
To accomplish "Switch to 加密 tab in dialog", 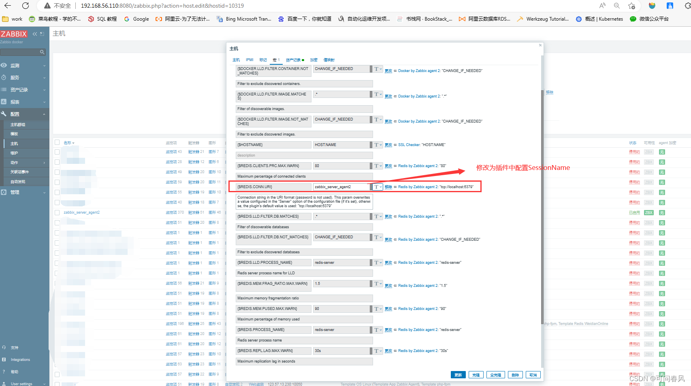I will tap(314, 60).
